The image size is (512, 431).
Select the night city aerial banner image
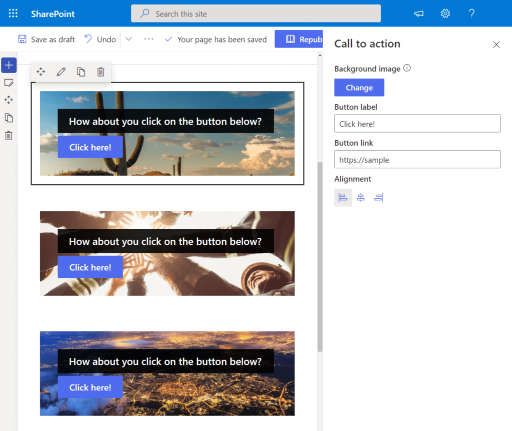point(167,373)
